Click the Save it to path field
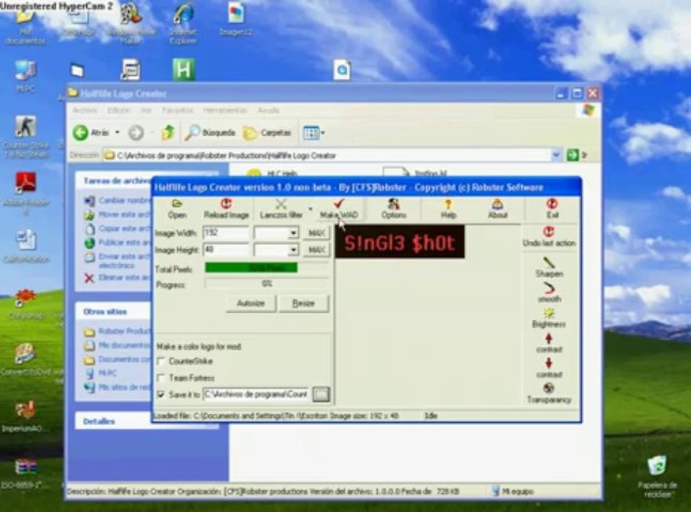Image resolution: width=691 pixels, height=512 pixels. click(256, 395)
